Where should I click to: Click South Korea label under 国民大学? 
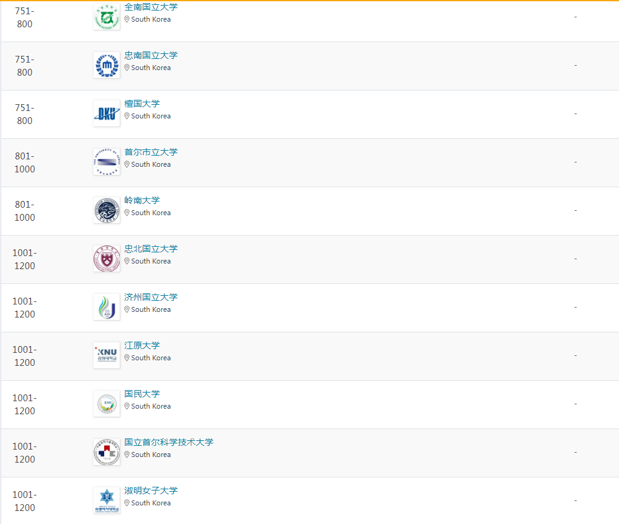(151, 406)
